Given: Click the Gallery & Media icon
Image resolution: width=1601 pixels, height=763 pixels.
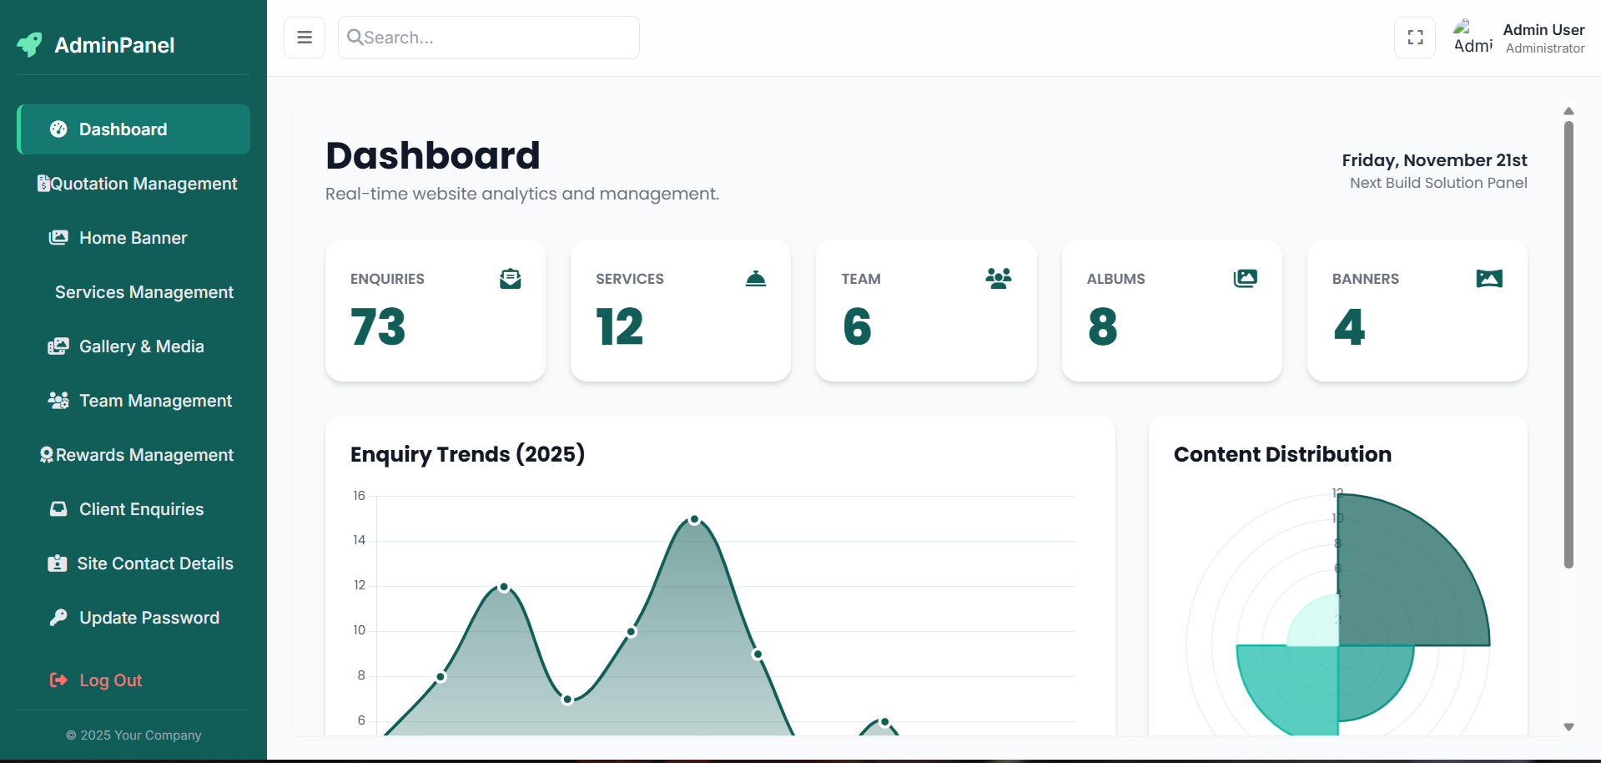Looking at the screenshot, I should click(x=58, y=346).
